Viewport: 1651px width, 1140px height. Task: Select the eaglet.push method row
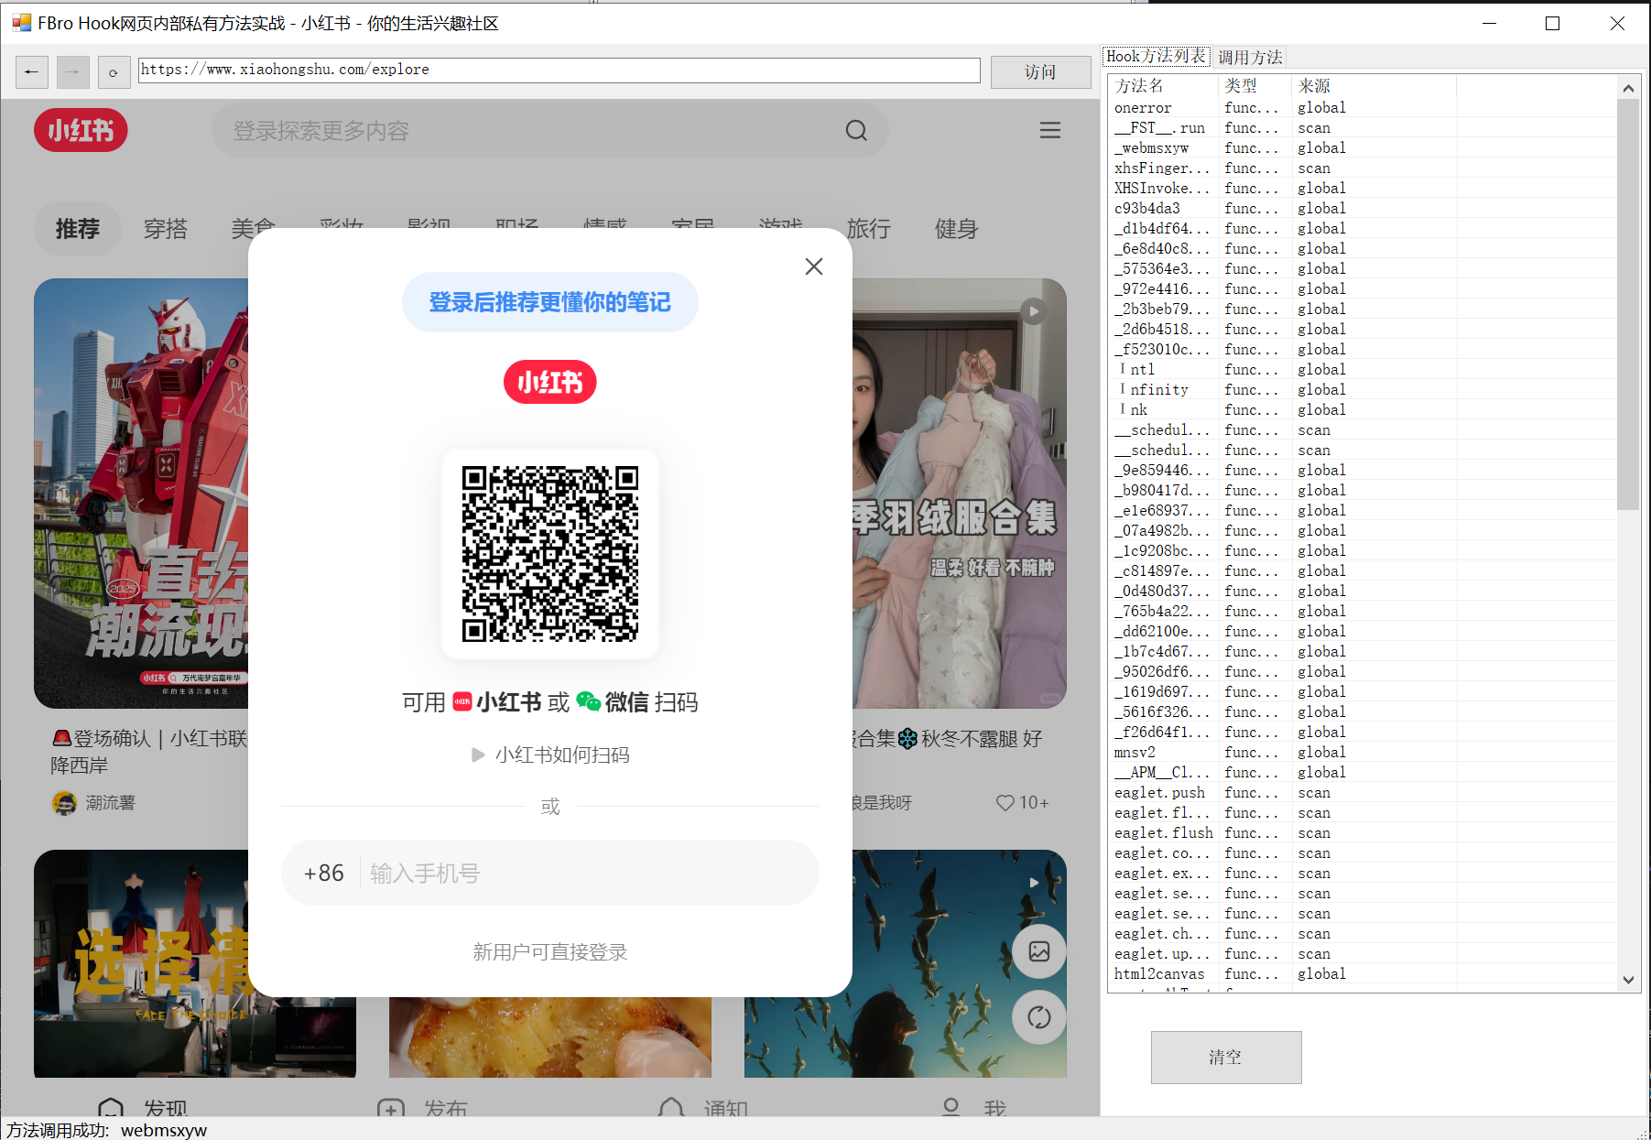1362,793
